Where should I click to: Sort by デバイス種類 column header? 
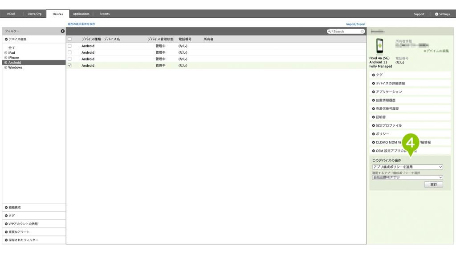[91, 39]
